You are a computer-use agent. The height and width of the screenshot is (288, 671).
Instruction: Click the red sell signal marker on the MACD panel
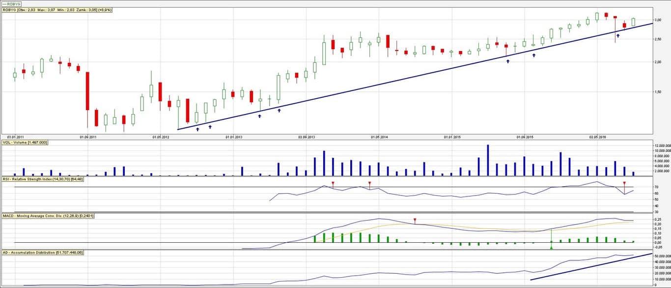point(415,220)
